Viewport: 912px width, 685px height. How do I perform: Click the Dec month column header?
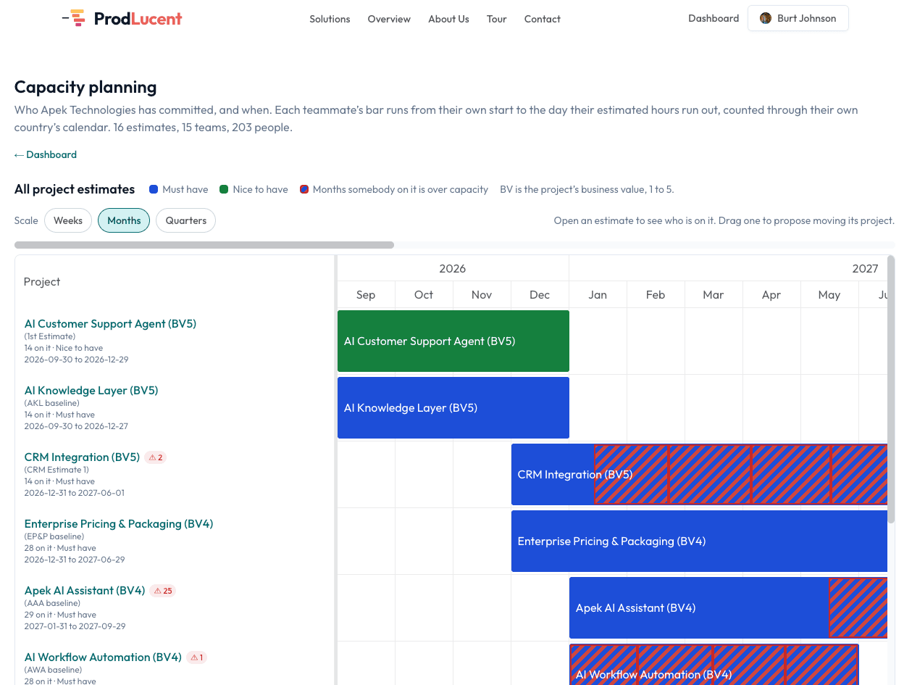coord(540,295)
